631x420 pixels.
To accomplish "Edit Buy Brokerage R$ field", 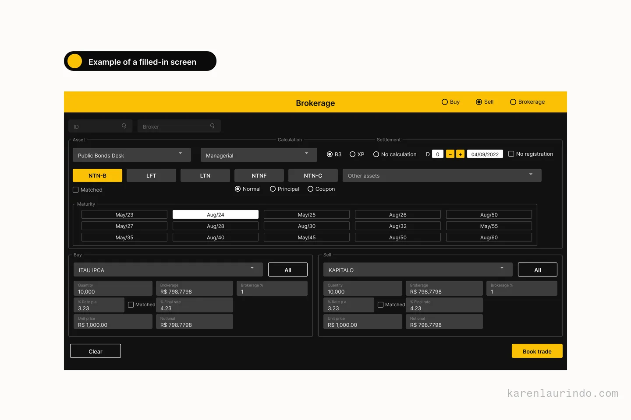I will (x=195, y=288).
